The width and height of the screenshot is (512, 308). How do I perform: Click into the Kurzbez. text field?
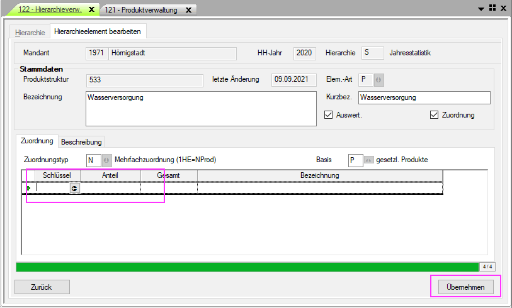coord(423,97)
